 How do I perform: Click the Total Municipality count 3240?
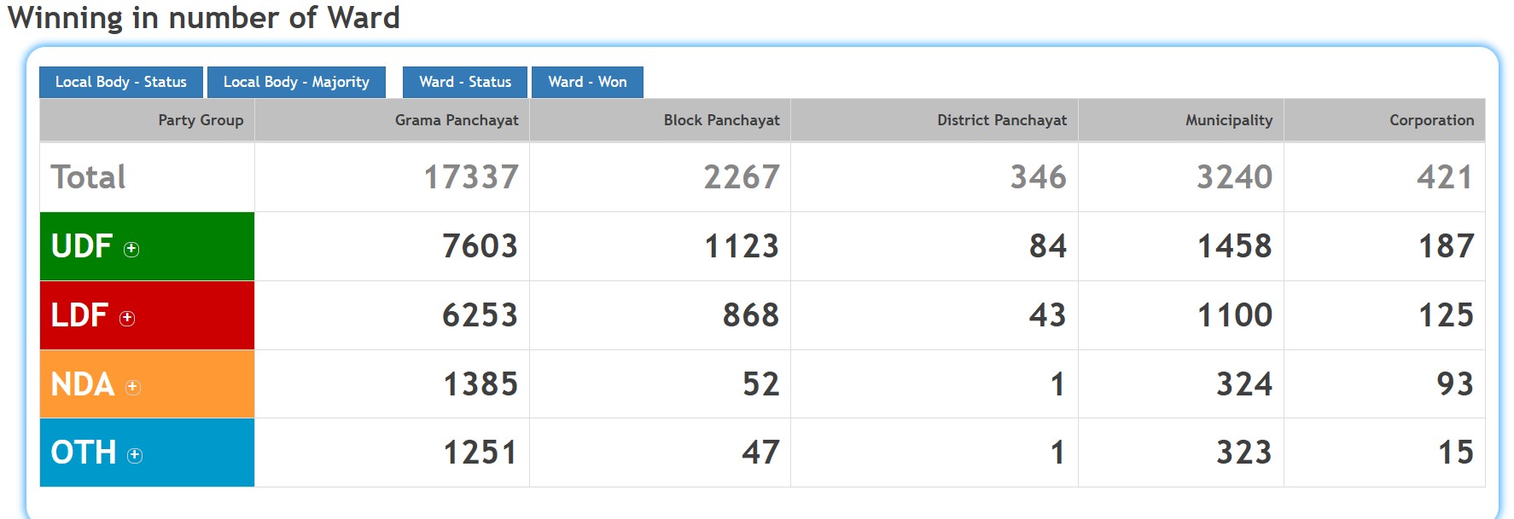click(1234, 177)
